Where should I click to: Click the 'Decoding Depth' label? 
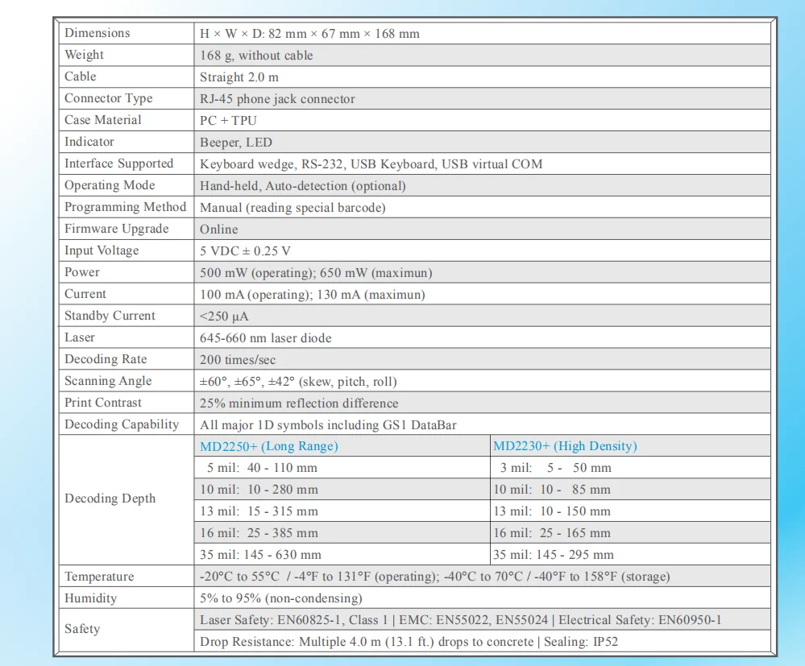tap(110, 498)
